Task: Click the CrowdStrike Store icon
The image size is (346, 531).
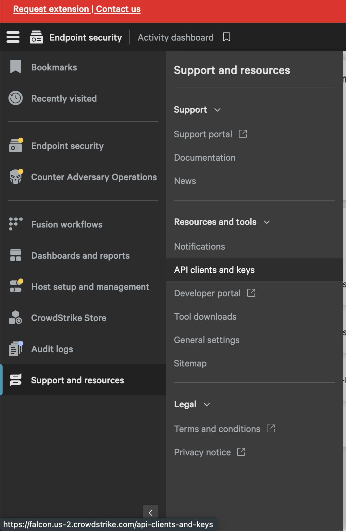Action: 16,317
